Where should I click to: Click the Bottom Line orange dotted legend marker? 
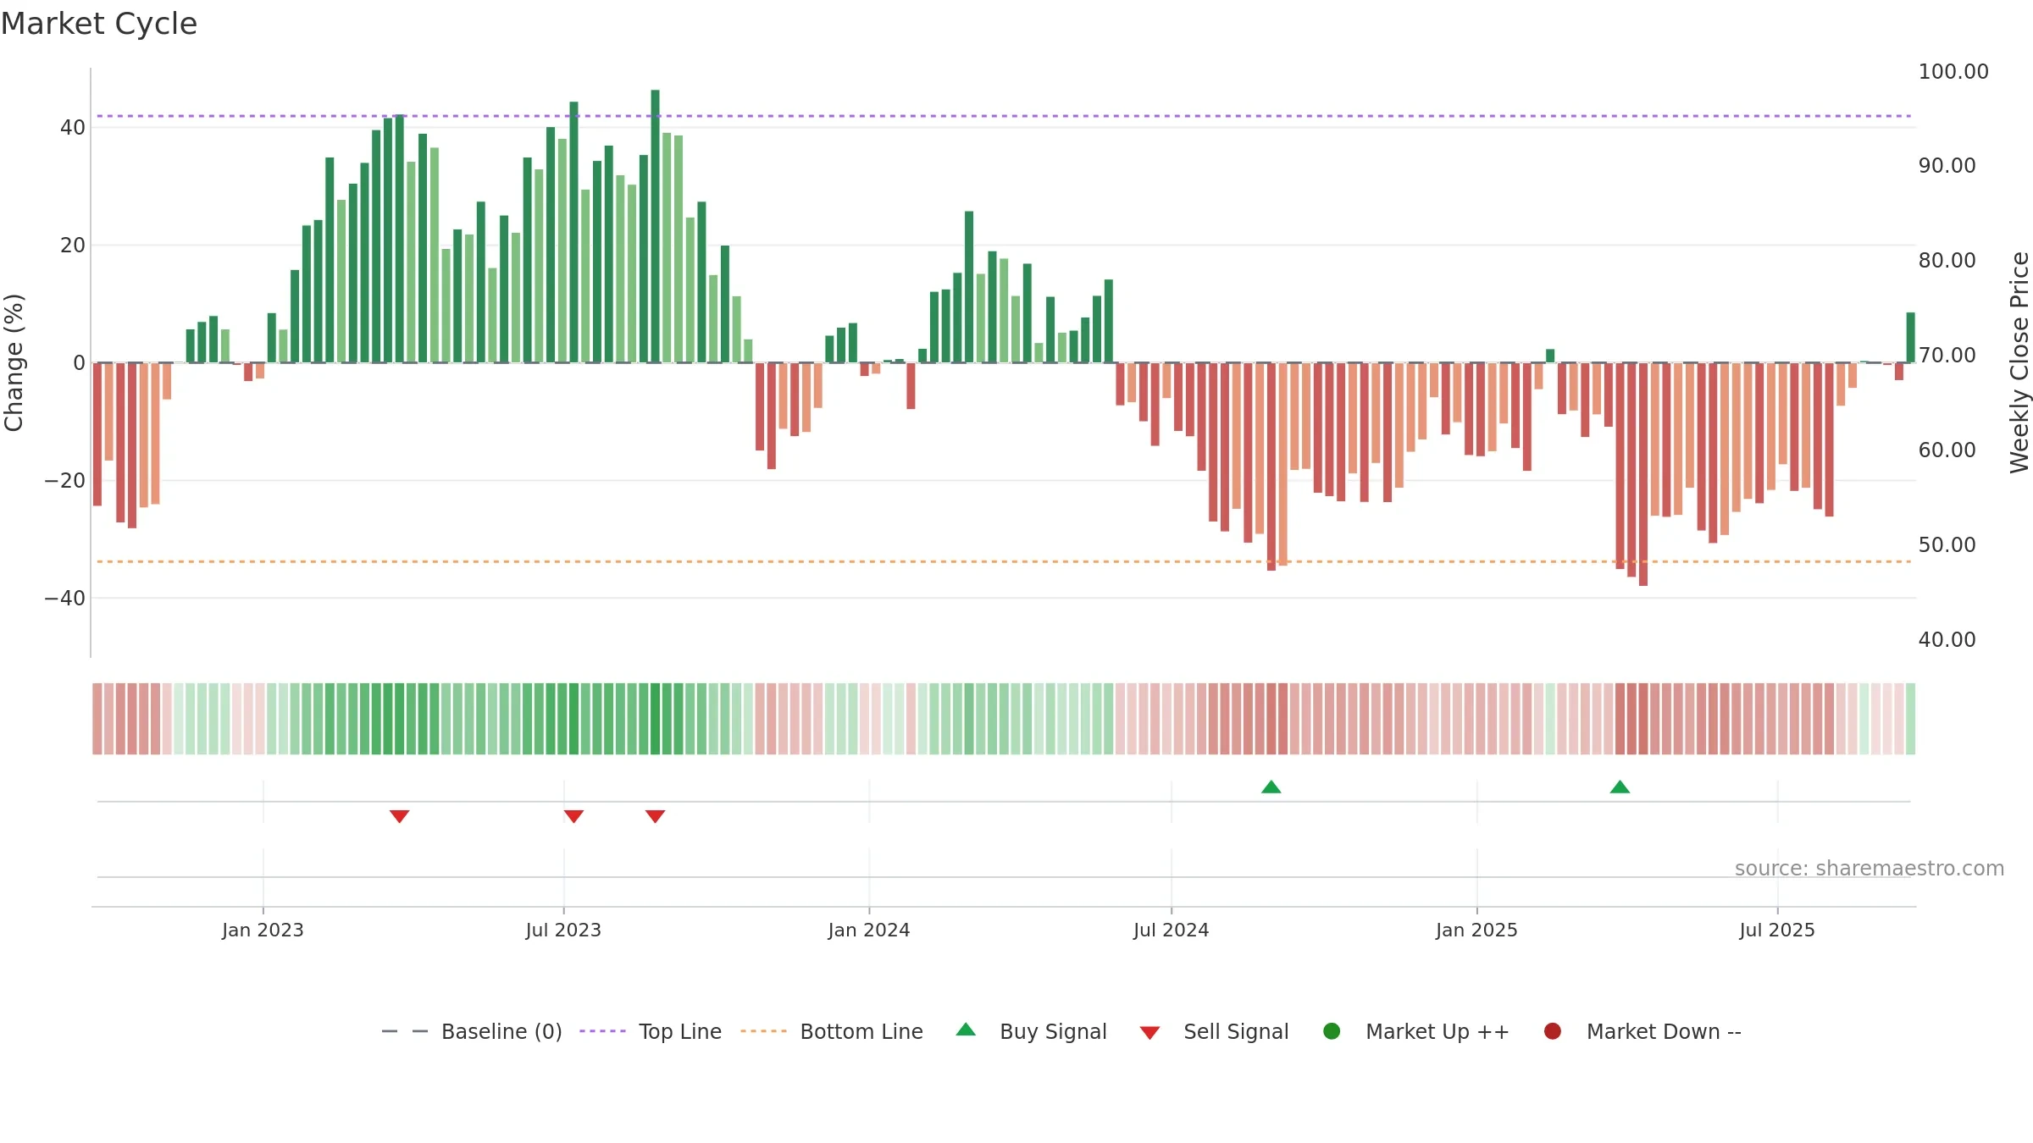(x=763, y=1031)
